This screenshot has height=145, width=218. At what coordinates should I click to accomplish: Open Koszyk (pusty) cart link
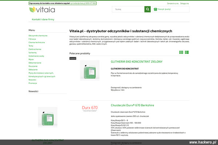(x=164, y=9)
